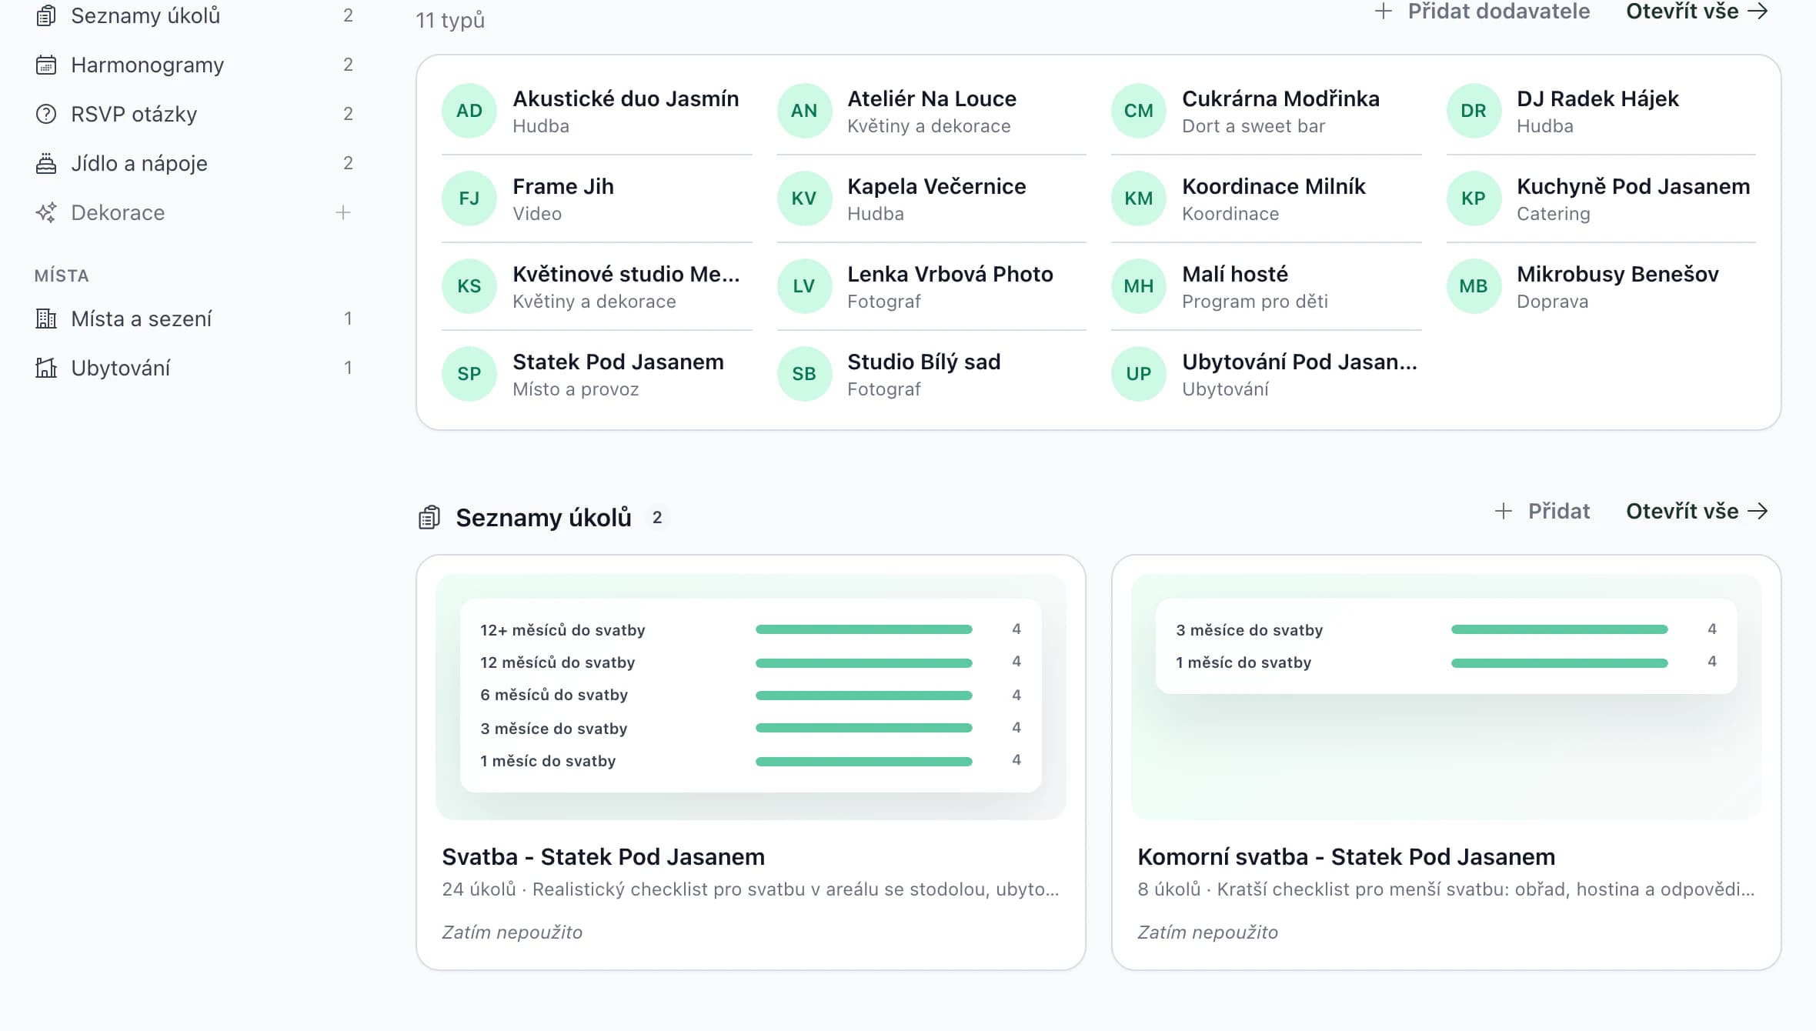Click Přidat next to Seznamy úkolů

1542,511
